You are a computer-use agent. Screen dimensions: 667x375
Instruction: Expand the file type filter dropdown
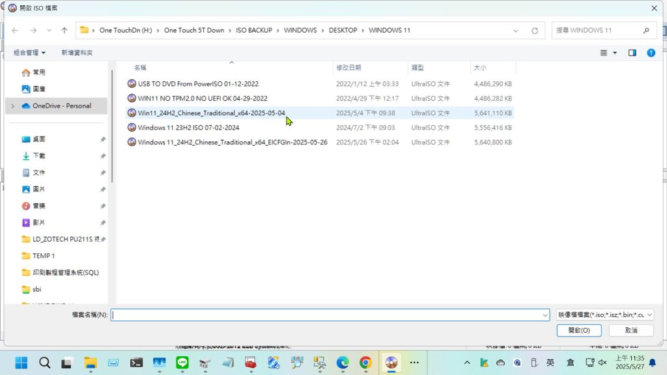tap(605, 314)
